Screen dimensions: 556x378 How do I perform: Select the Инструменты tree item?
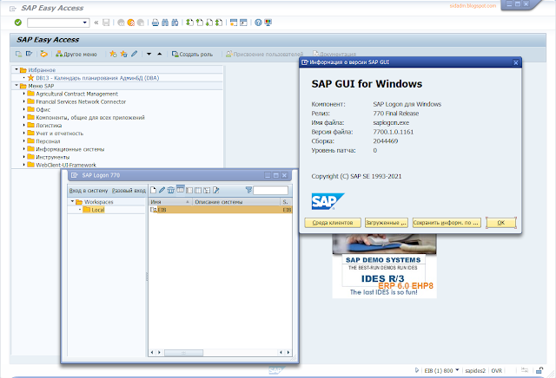pyautogui.click(x=52, y=157)
